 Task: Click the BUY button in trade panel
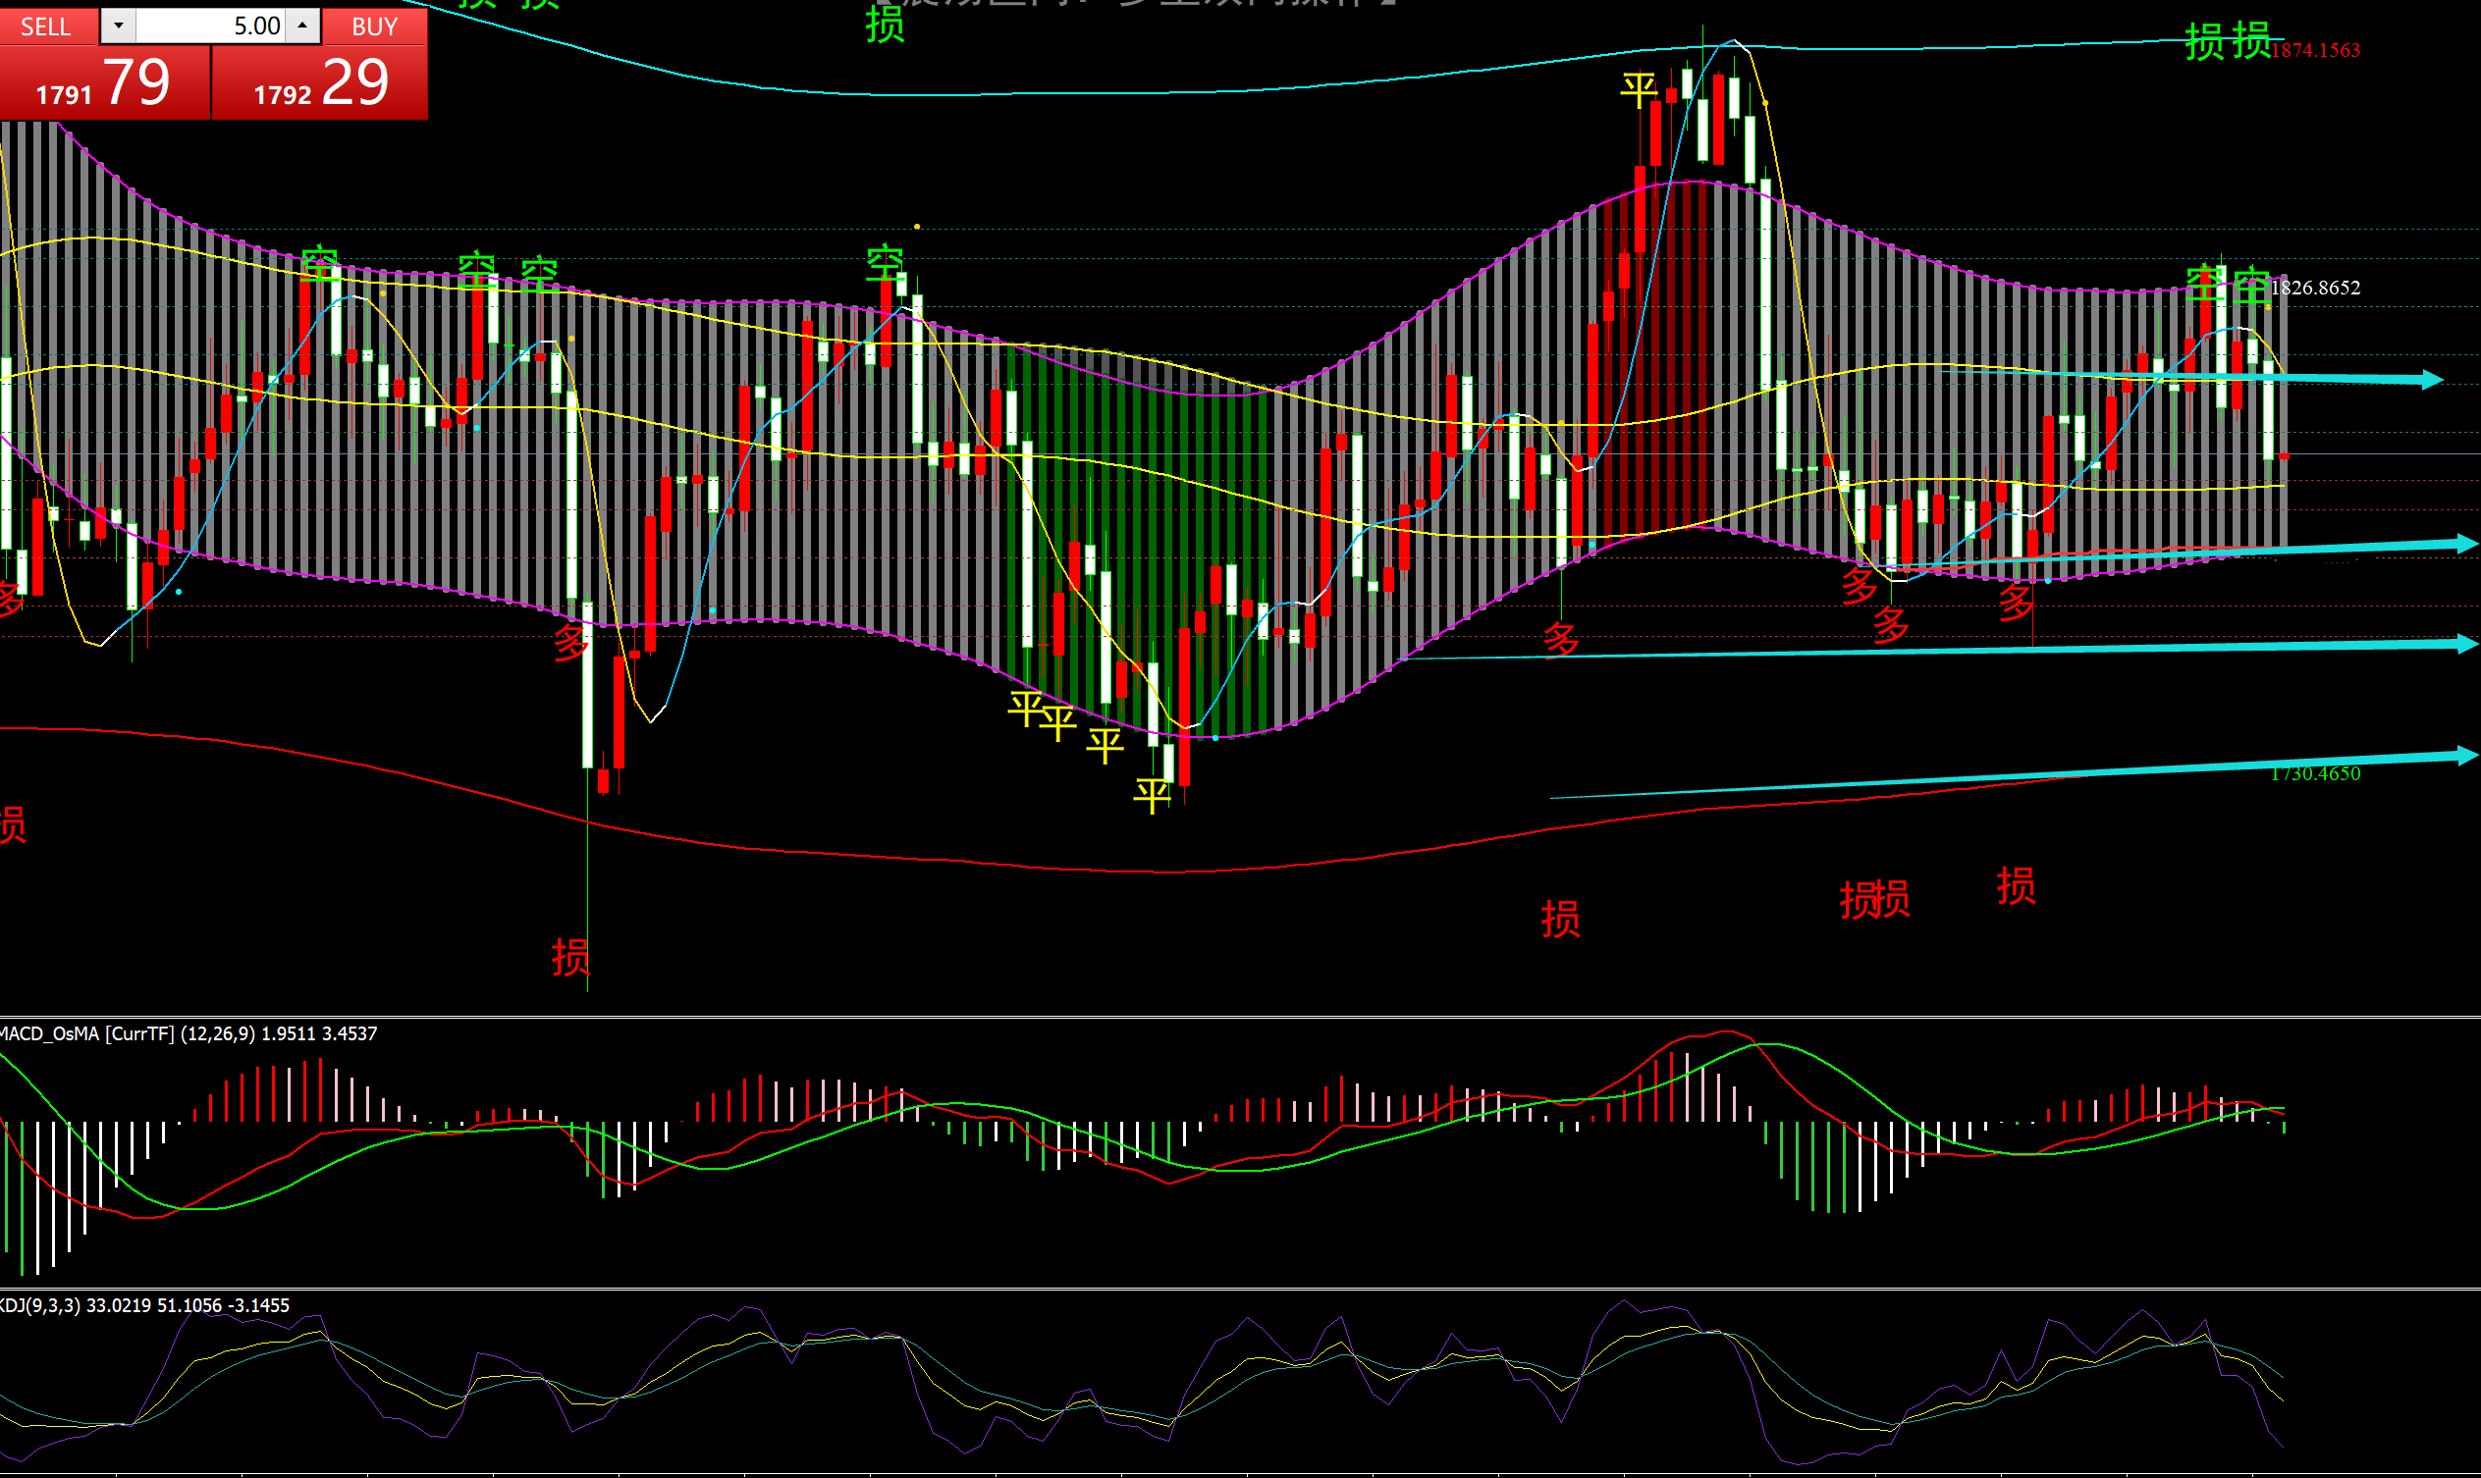coord(375,26)
